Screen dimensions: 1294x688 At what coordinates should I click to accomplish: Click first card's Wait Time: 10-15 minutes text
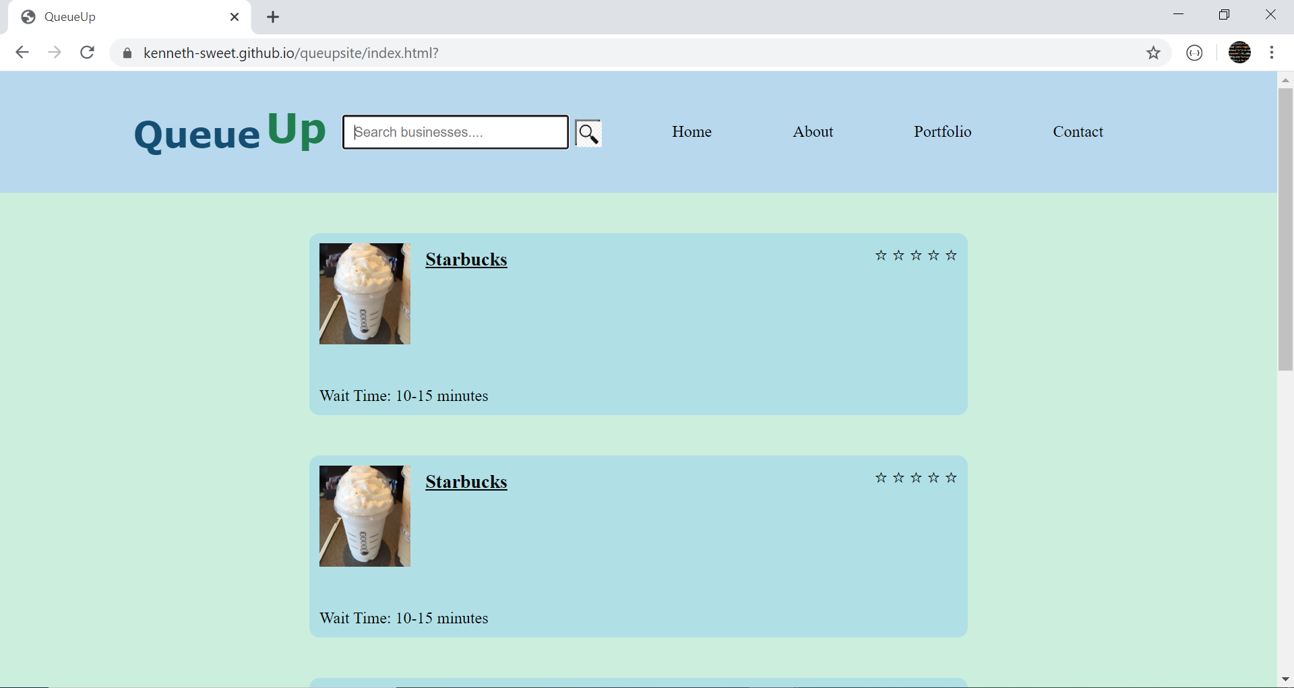pos(404,396)
